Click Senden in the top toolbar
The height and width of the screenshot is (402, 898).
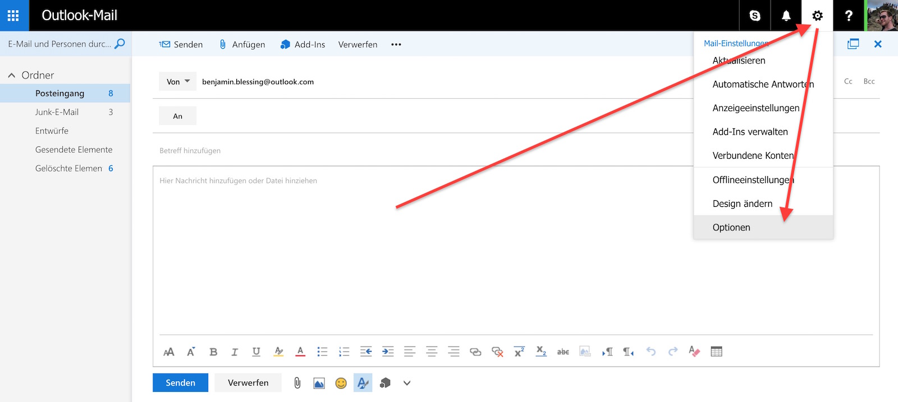point(181,44)
